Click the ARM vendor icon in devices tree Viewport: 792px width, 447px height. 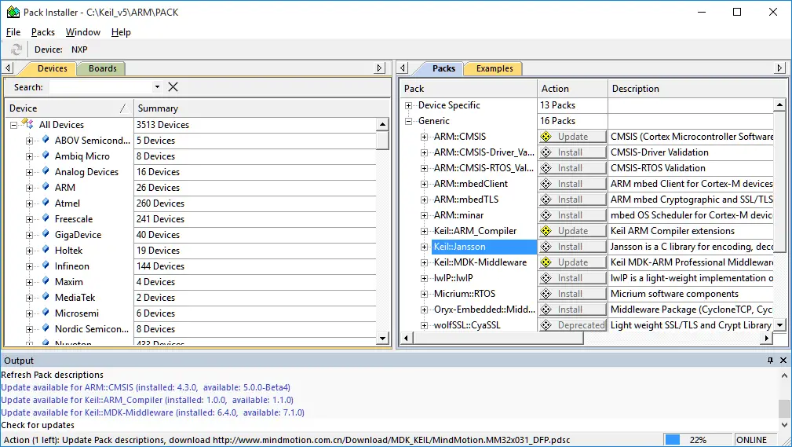[x=46, y=187]
